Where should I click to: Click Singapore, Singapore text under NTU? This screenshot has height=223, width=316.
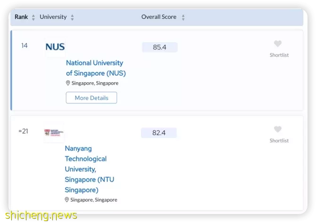point(94,200)
